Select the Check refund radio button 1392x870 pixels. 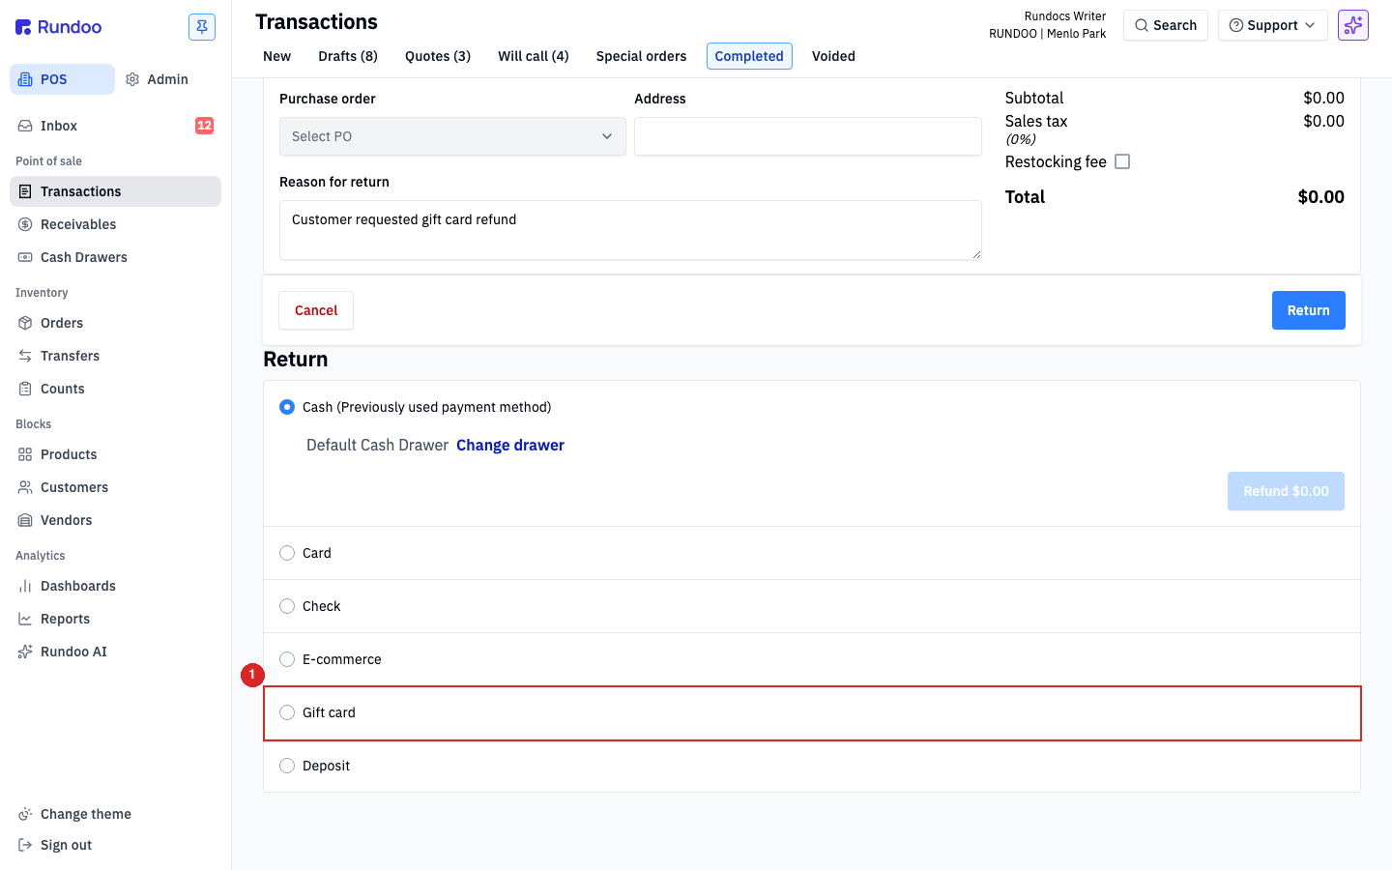pos(287,606)
